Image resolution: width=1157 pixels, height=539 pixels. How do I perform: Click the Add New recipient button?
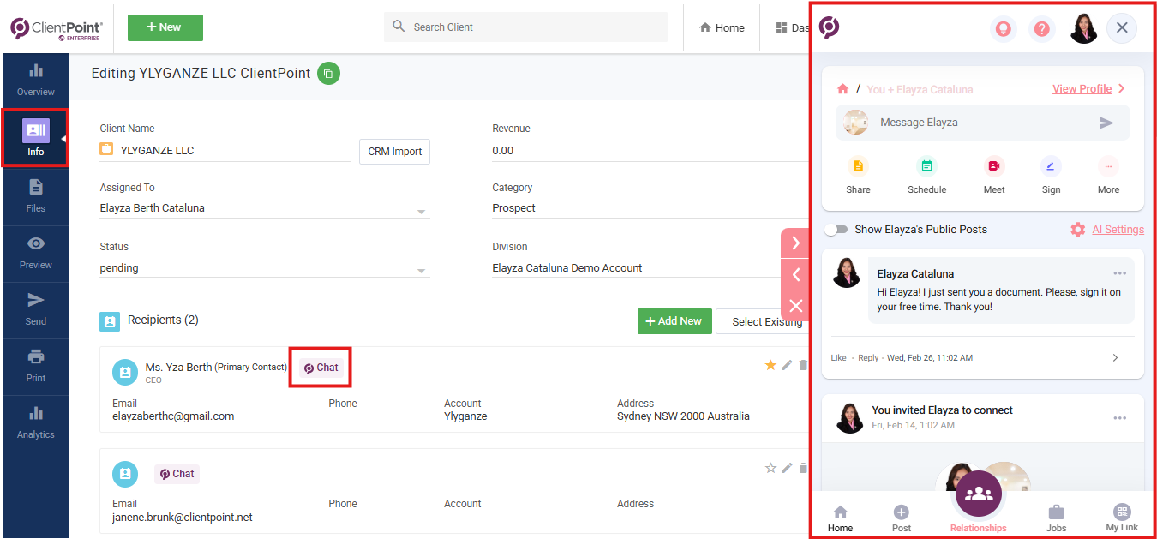[x=674, y=321]
